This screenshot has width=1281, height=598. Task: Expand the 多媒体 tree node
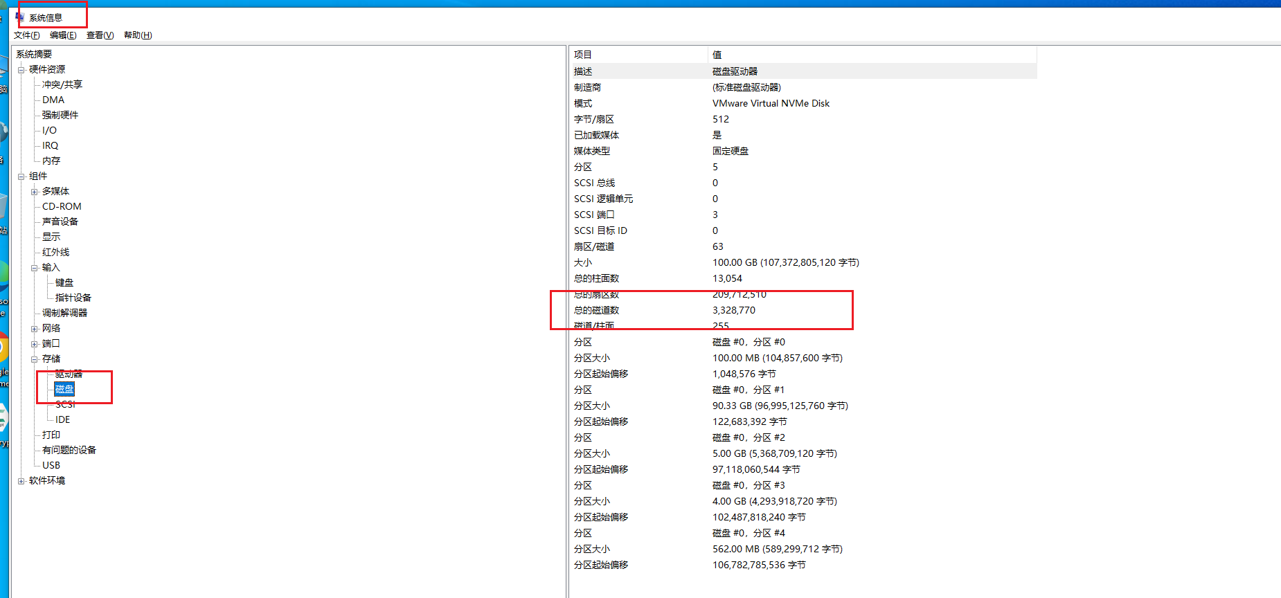pos(35,192)
